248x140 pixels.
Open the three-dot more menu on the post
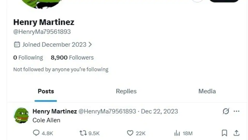coord(236,111)
